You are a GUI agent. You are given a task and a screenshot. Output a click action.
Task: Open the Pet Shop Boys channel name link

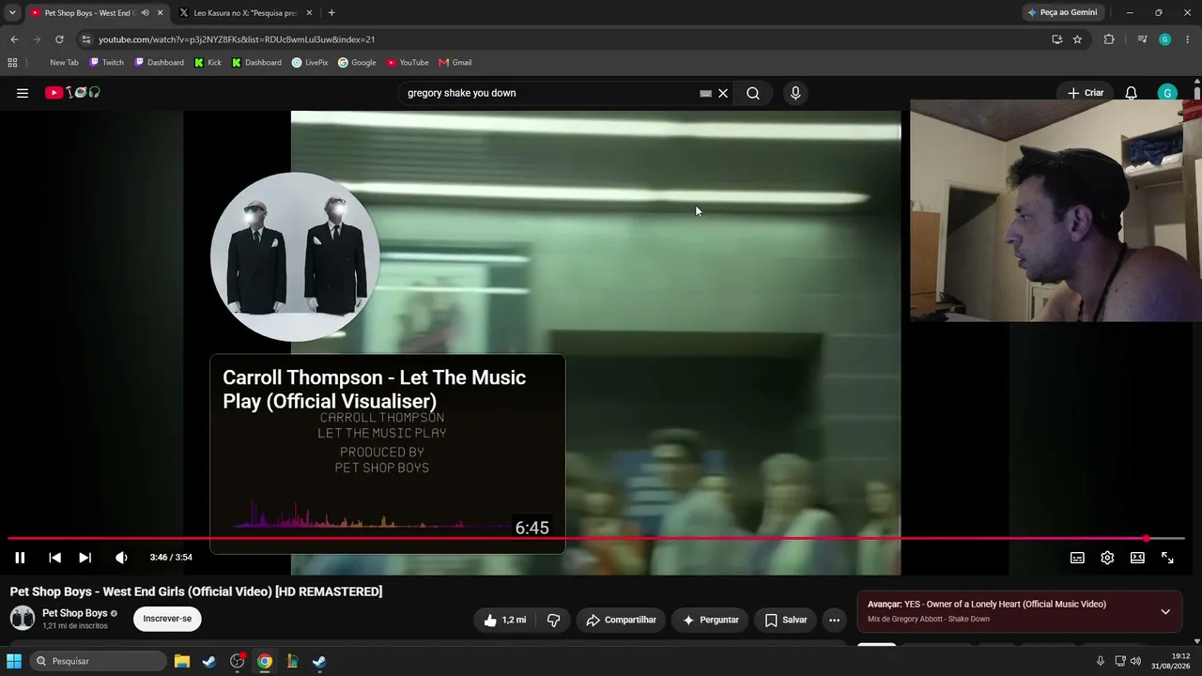click(x=75, y=613)
